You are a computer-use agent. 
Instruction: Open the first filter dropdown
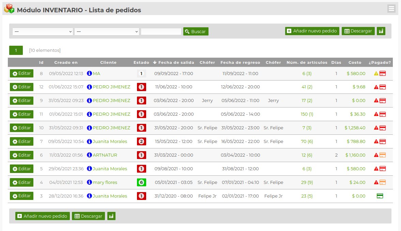click(x=43, y=31)
